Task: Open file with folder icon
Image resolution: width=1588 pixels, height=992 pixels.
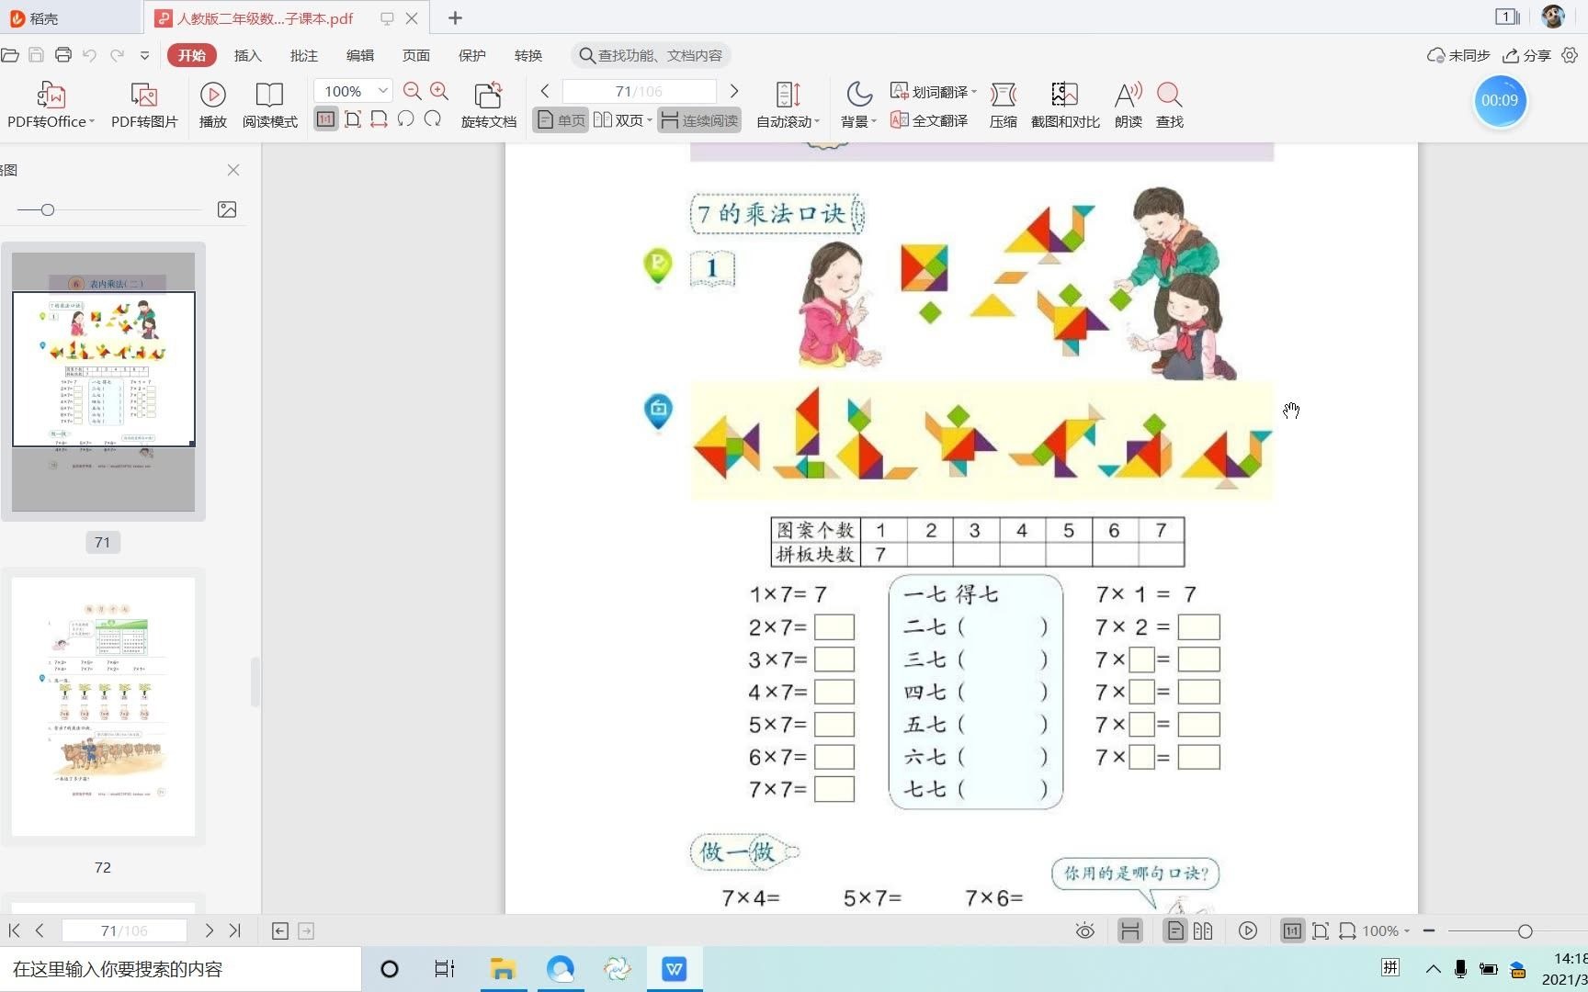Action: 10,55
